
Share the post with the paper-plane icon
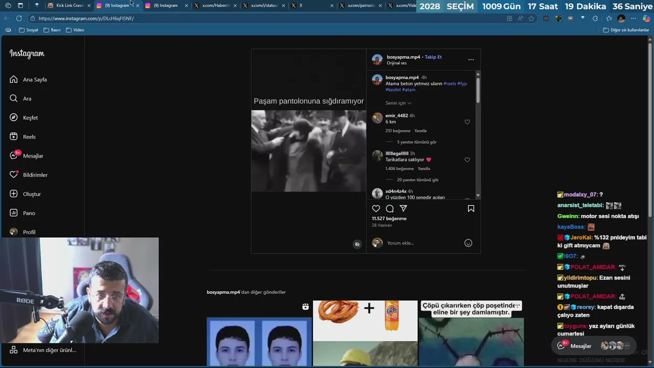[x=403, y=209]
